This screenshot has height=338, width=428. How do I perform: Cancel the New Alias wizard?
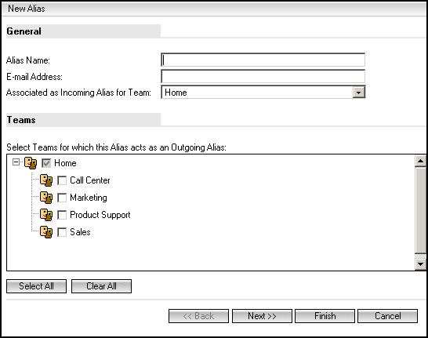click(387, 316)
